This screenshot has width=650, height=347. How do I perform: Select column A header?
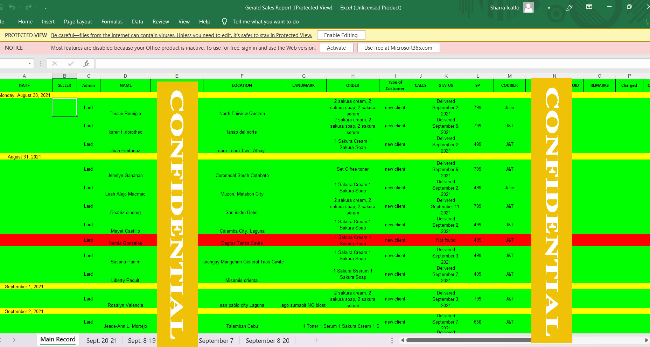[x=24, y=76]
